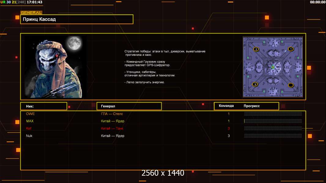Viewport: 326px width, 183px height.
Task: Click the 00:00:00 timer in top corner
Action: click(x=317, y=2)
